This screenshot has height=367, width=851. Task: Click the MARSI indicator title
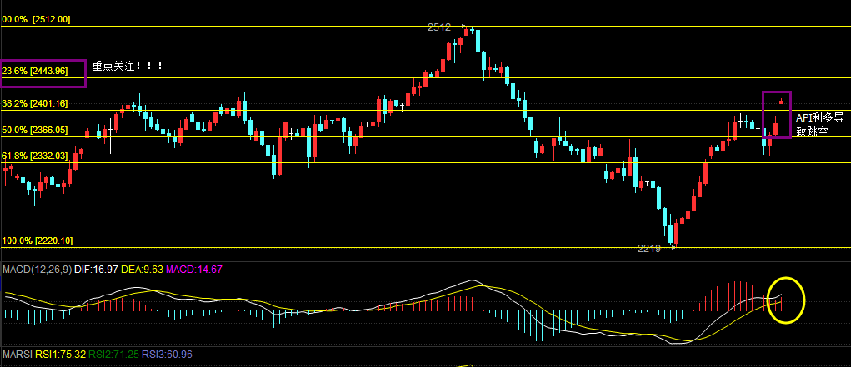coord(18,355)
